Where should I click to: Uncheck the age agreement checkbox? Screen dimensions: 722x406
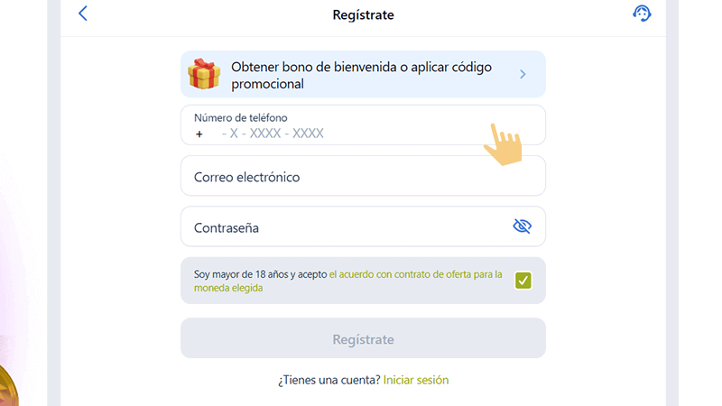[x=523, y=281]
